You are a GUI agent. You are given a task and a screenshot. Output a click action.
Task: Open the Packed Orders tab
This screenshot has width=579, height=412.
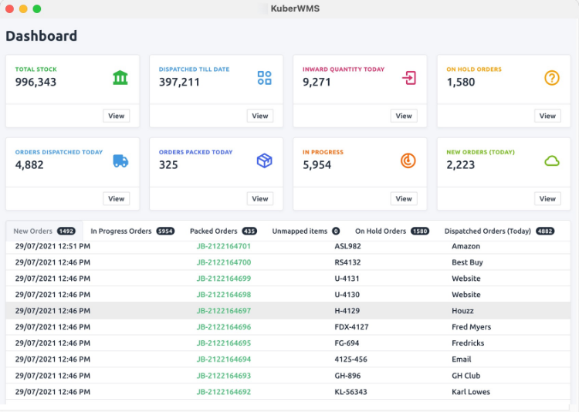(214, 231)
